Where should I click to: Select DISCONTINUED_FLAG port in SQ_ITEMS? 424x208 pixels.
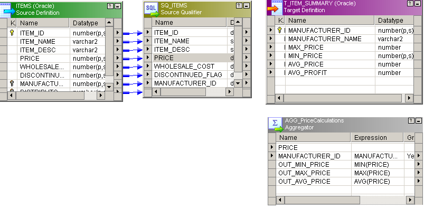[193, 74]
